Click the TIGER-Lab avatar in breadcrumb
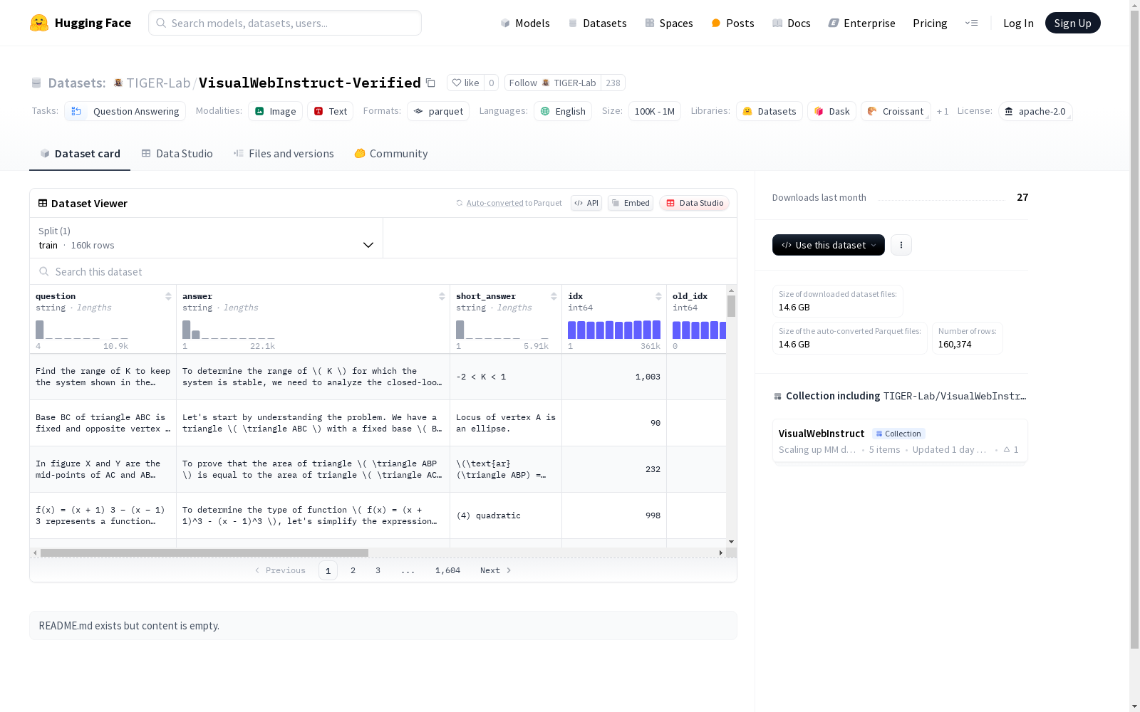 (x=118, y=83)
